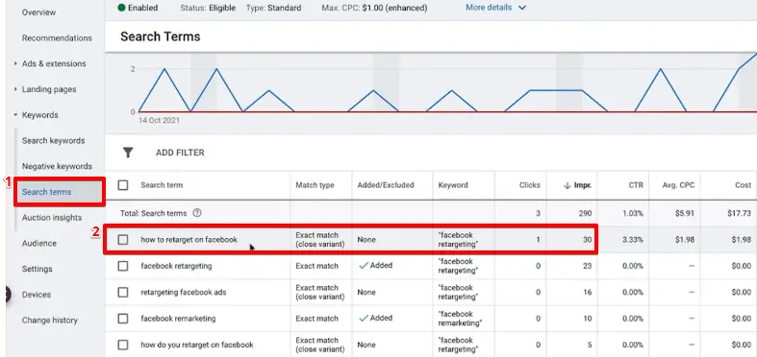Sort by the Avg. CPC column header
757x357 pixels.
678,185
